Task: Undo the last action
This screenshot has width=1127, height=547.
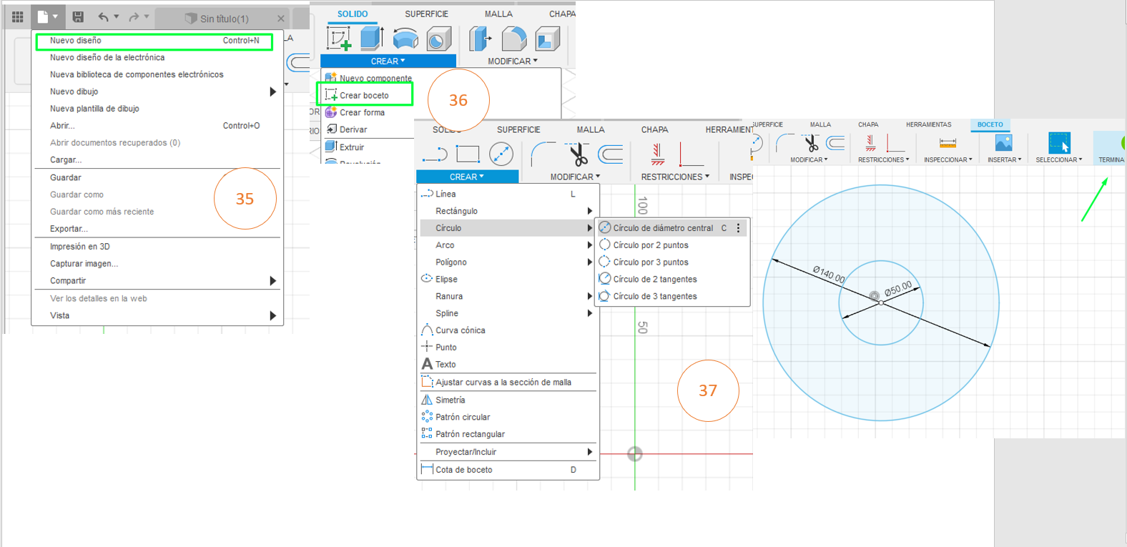Action: point(104,16)
